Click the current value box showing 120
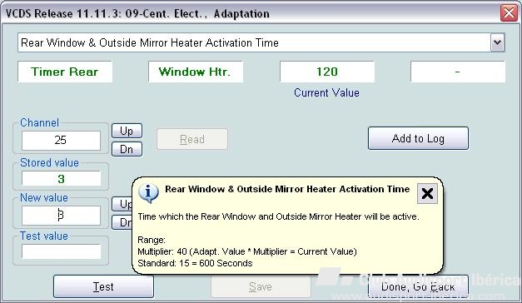 click(327, 72)
